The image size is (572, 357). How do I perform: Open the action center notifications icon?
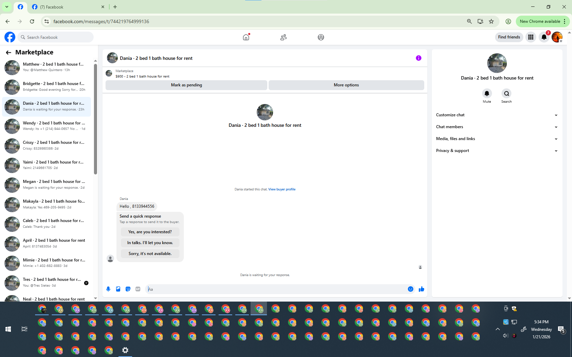coord(562,329)
